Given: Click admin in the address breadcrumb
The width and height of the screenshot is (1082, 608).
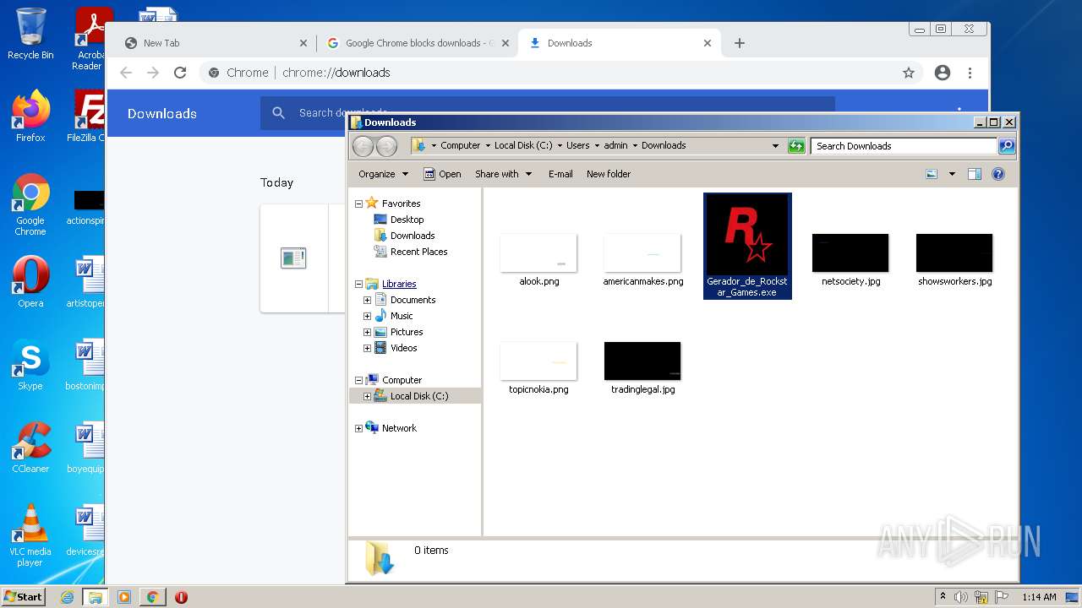Looking at the screenshot, I should point(615,145).
